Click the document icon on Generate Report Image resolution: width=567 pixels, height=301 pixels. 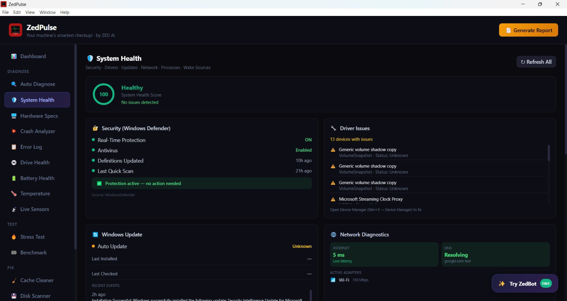pyautogui.click(x=509, y=30)
